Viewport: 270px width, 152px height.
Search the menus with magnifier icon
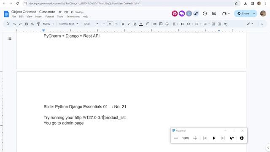coord(8,24)
